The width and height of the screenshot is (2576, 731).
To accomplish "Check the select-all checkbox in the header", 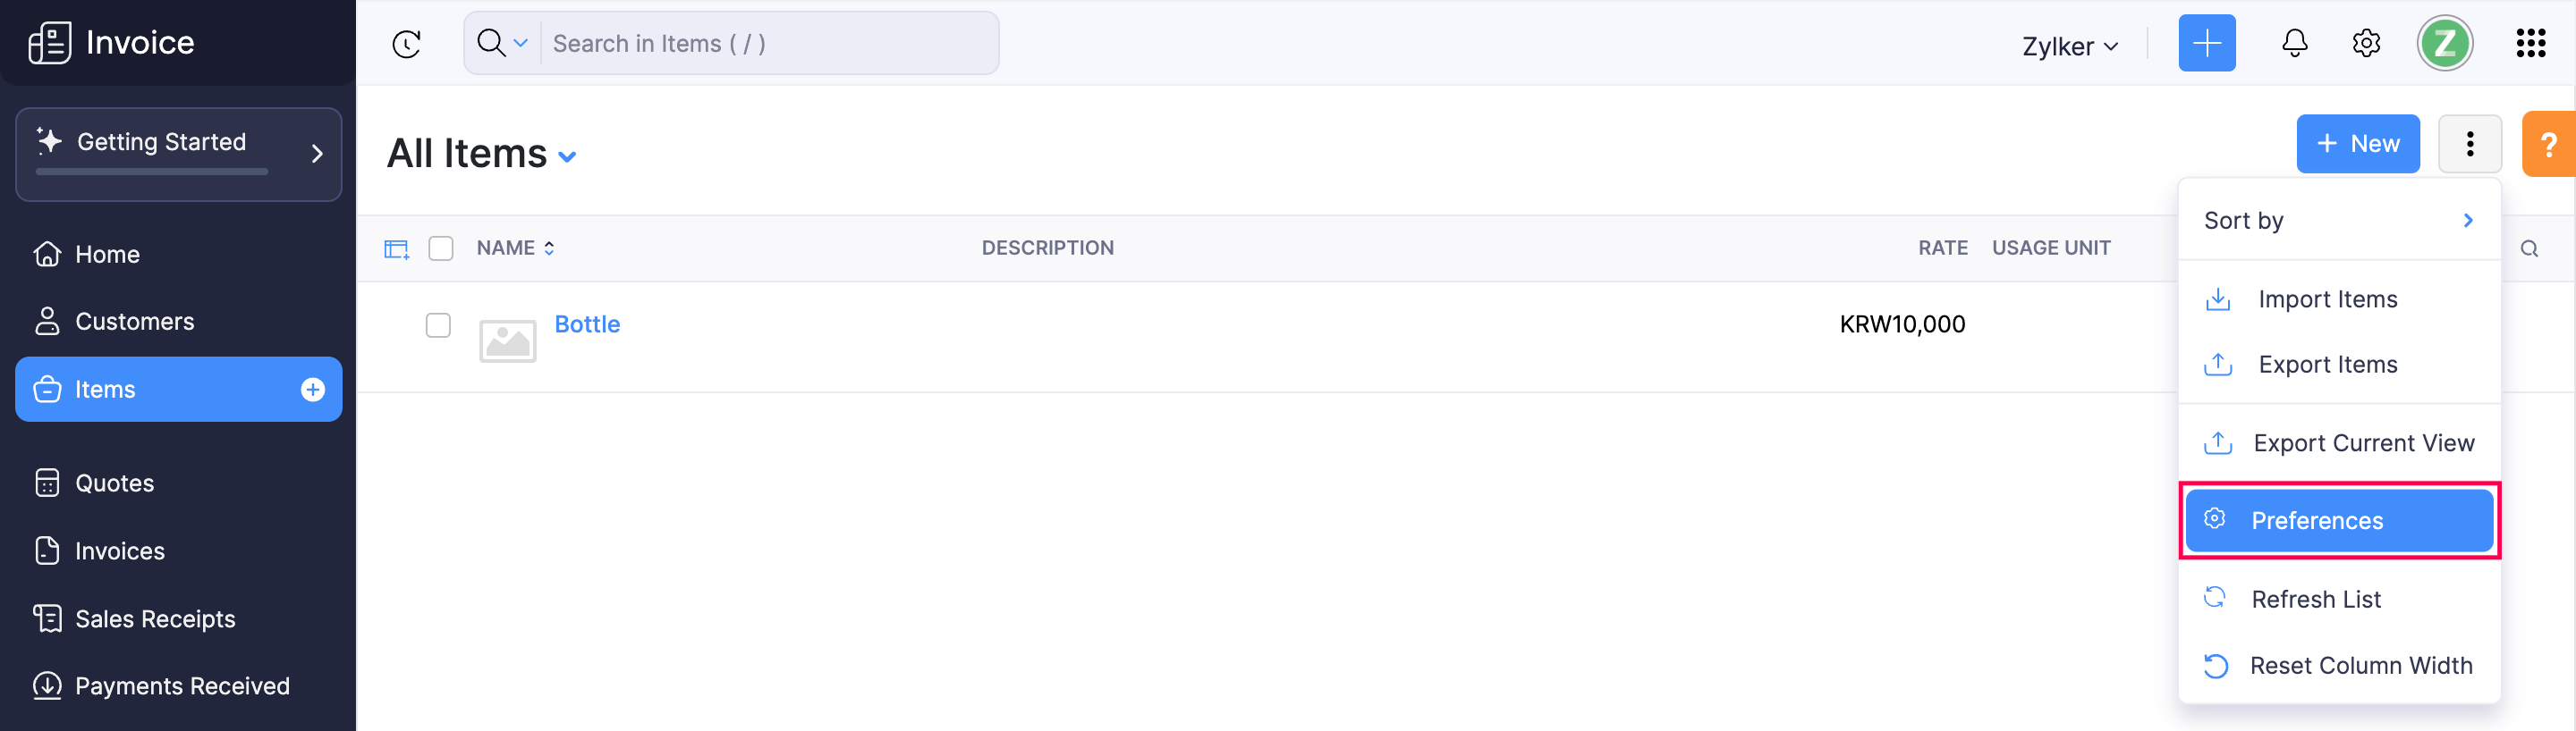I will pos(441,248).
